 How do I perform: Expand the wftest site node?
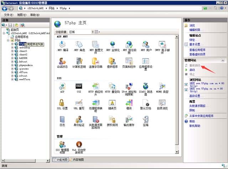[12, 76]
